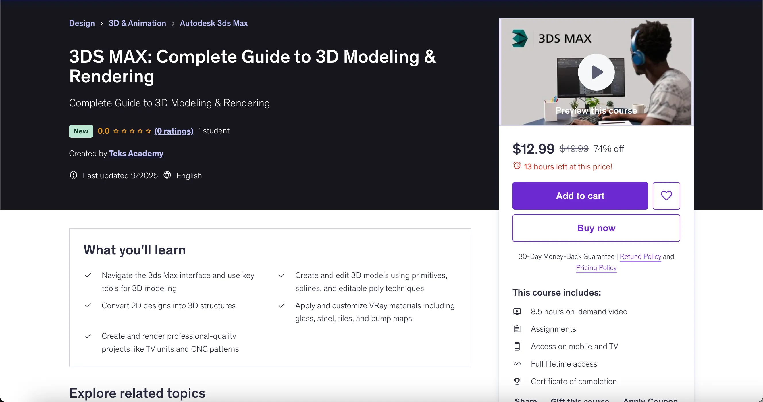
Task: Click the last updated badge icon
Action: click(74, 175)
